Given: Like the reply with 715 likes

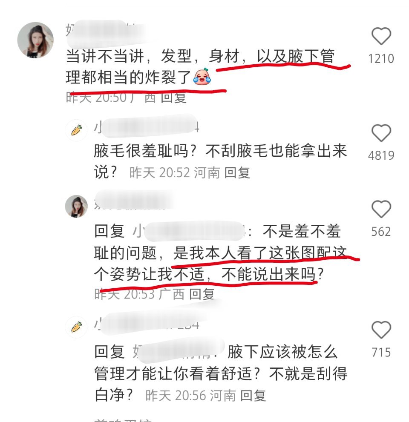Looking at the screenshot, I should tap(381, 330).
